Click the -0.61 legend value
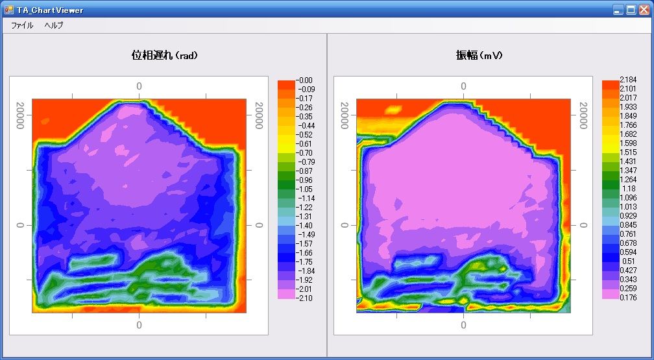Image resolution: width=654 pixels, height=360 pixels. [304, 143]
